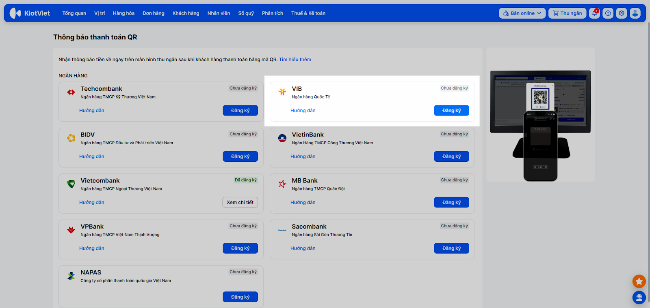Open Vietcombank Hướng dẫn guide link
This screenshot has width=650, height=308.
[x=92, y=202]
